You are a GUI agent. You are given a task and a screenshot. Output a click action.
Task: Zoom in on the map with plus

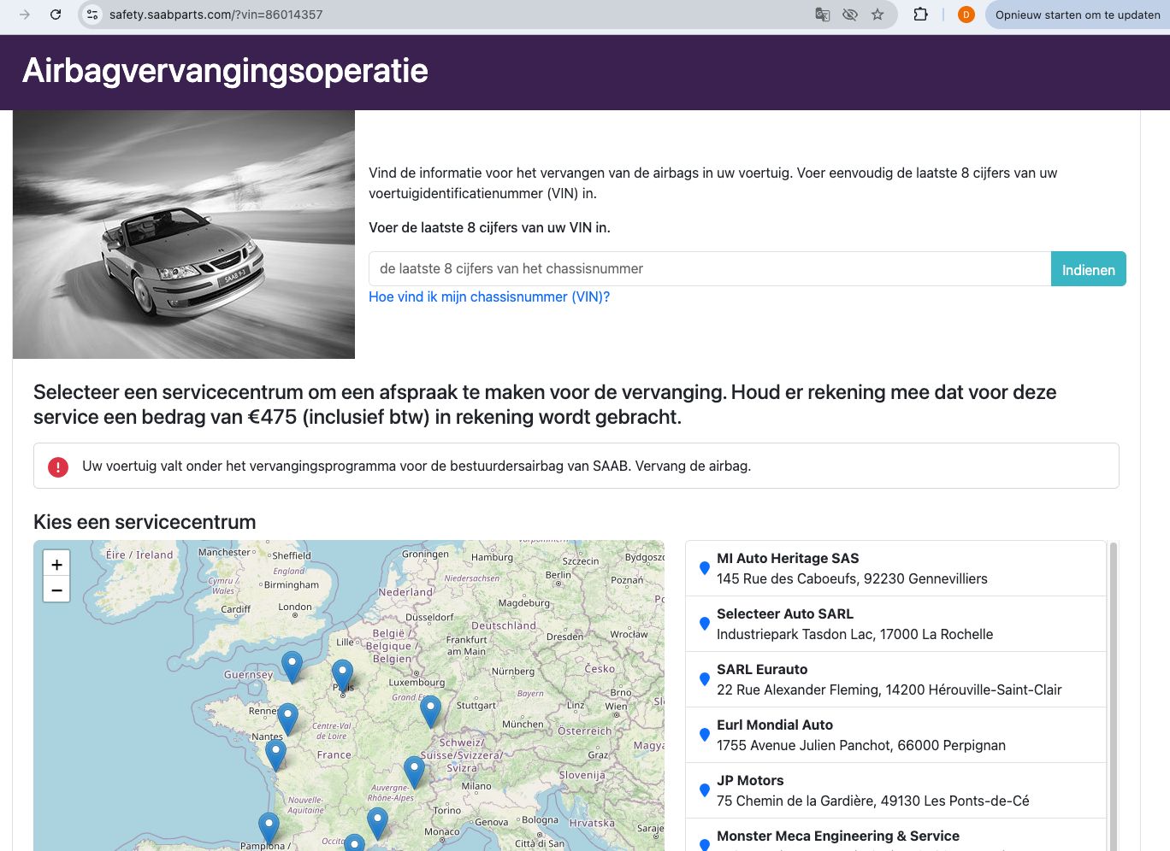(56, 564)
